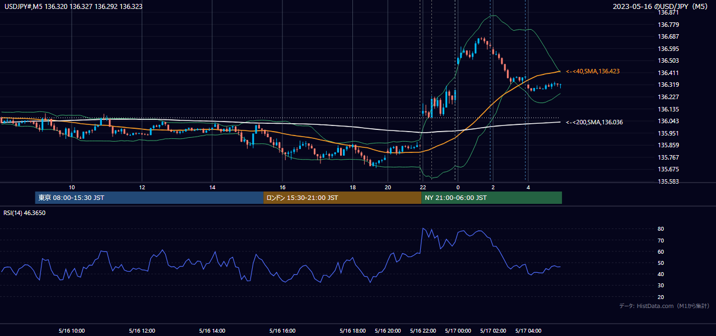Click the 5/17 00:00 date label
This screenshot has height=336, width=716.
[x=458, y=331]
